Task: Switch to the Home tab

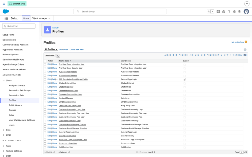Action: 26,18
